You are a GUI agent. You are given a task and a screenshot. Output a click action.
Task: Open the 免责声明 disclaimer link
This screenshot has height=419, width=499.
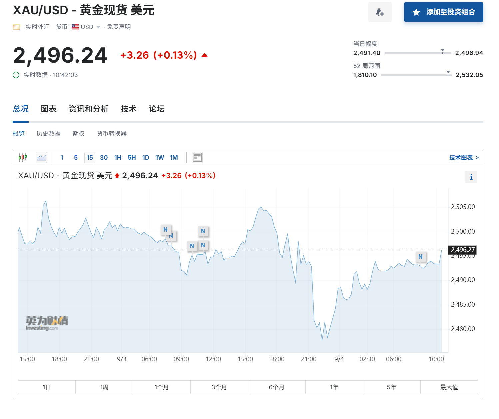pos(119,27)
